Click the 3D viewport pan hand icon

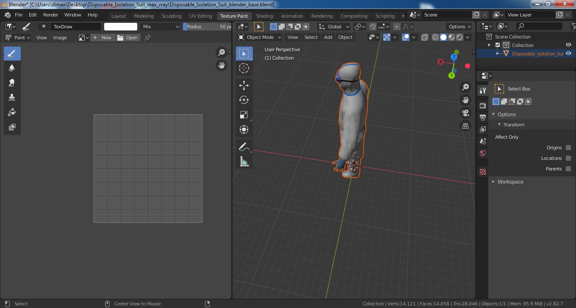tap(465, 100)
